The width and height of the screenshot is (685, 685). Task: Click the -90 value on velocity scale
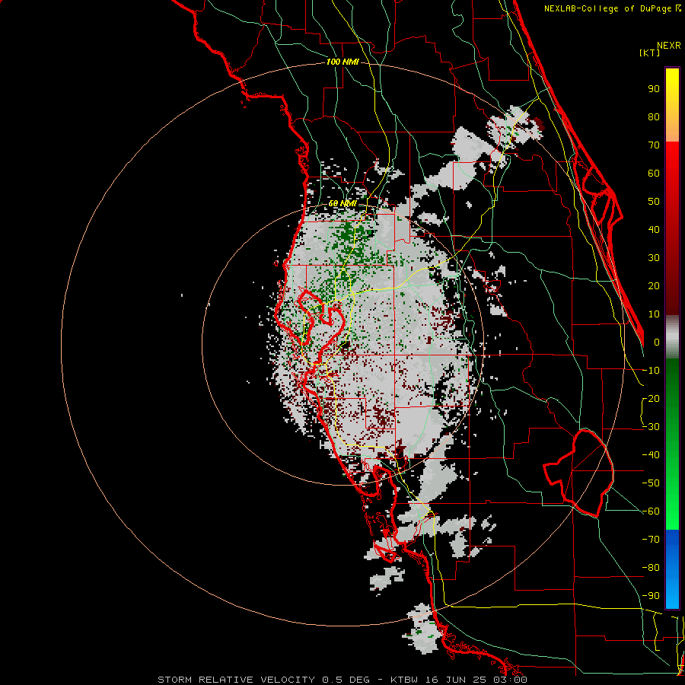651,596
